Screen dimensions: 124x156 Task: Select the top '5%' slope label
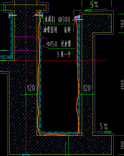click(94, 5)
